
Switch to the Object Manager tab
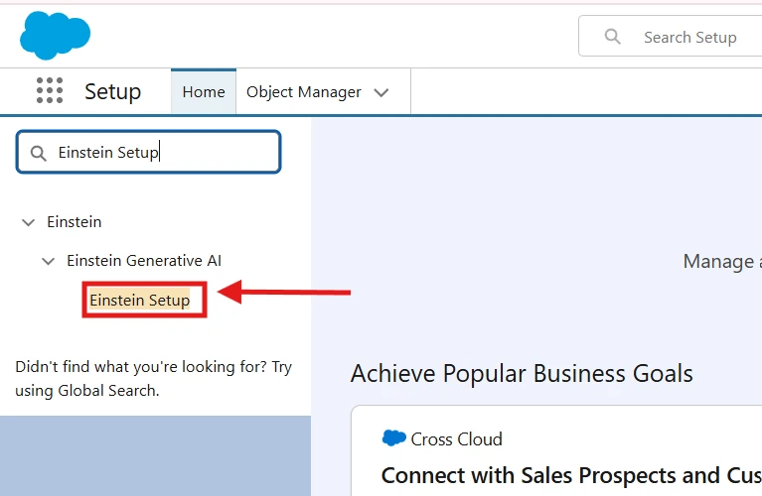(x=303, y=92)
